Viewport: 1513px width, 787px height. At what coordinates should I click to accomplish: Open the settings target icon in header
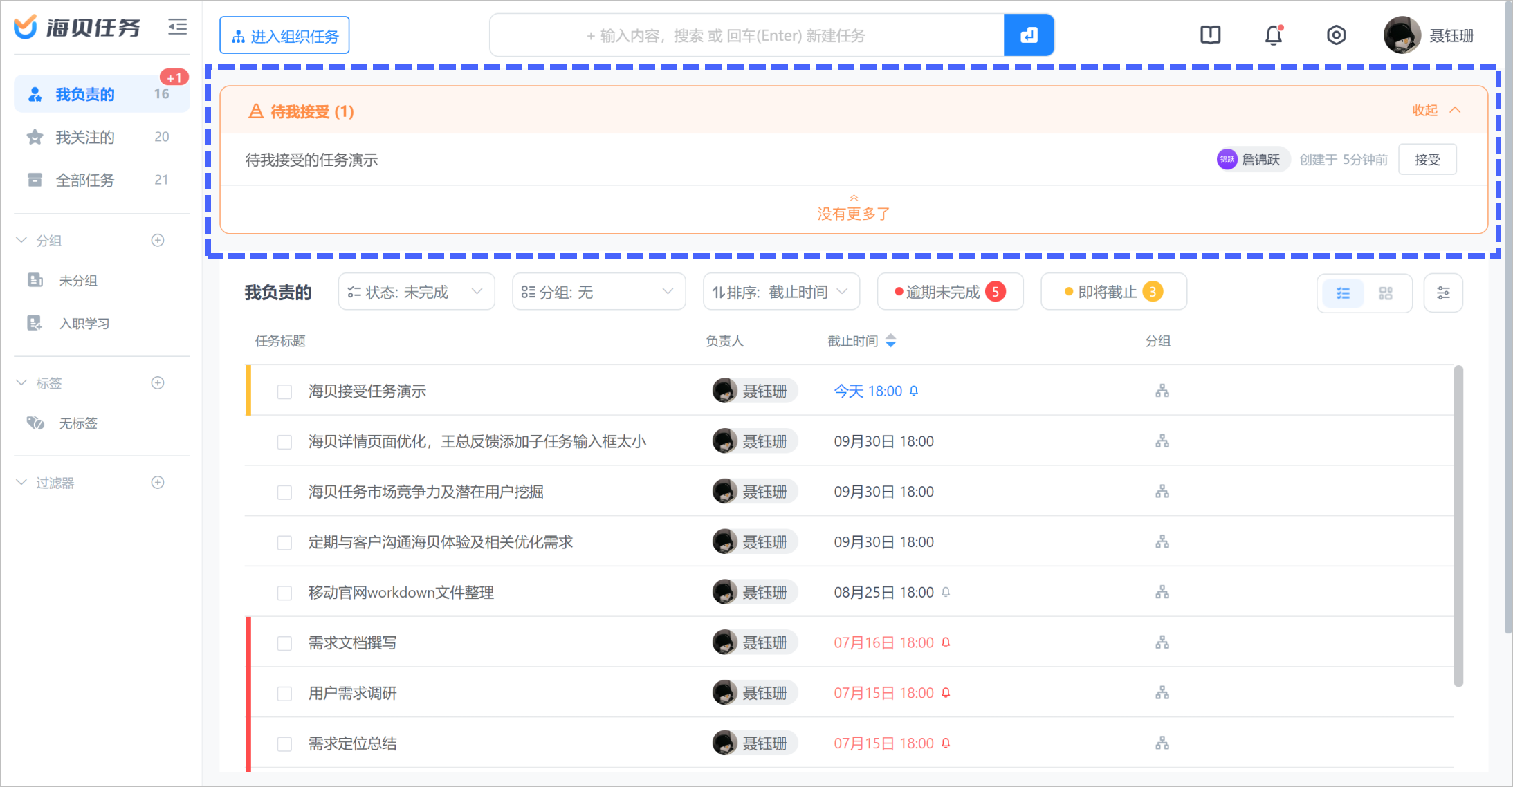(1336, 35)
